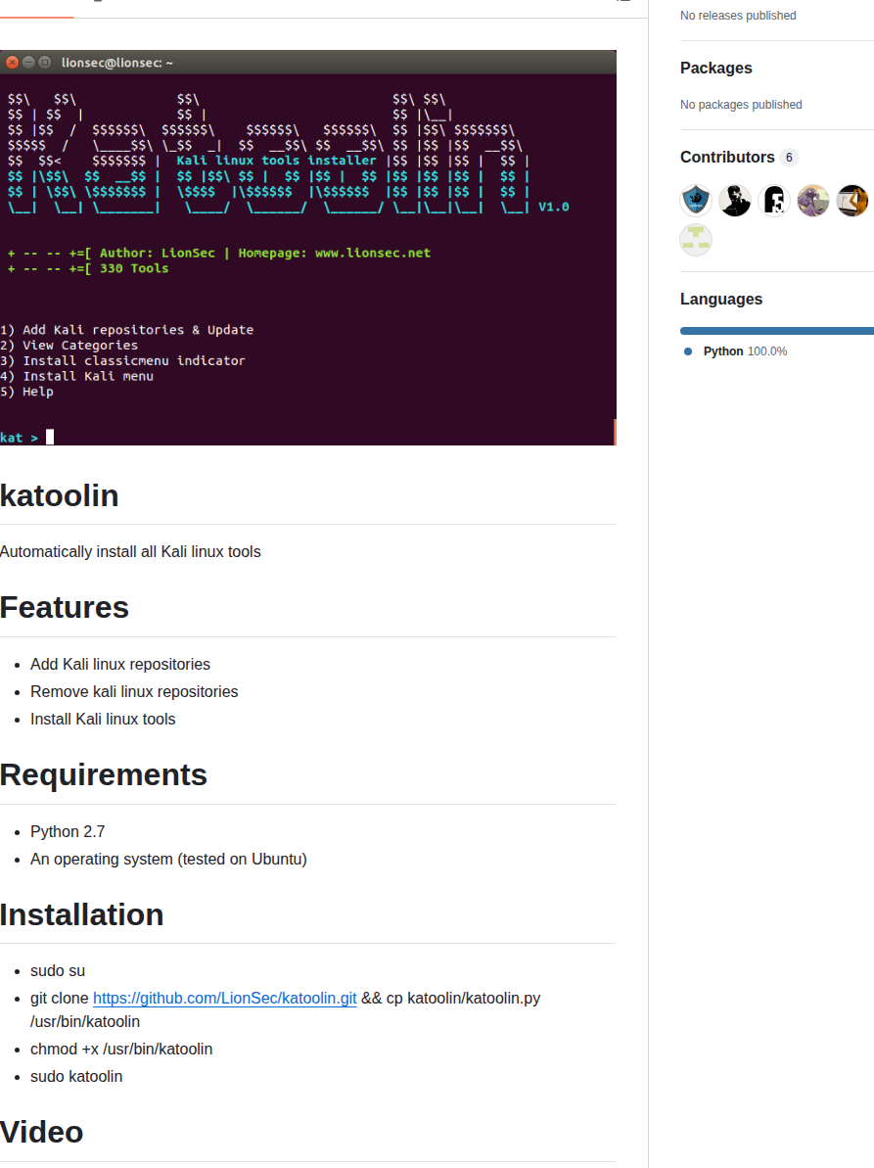874x1168 pixels.
Task: Open the katoolin.git GitHub clone link
Action: [x=225, y=999]
